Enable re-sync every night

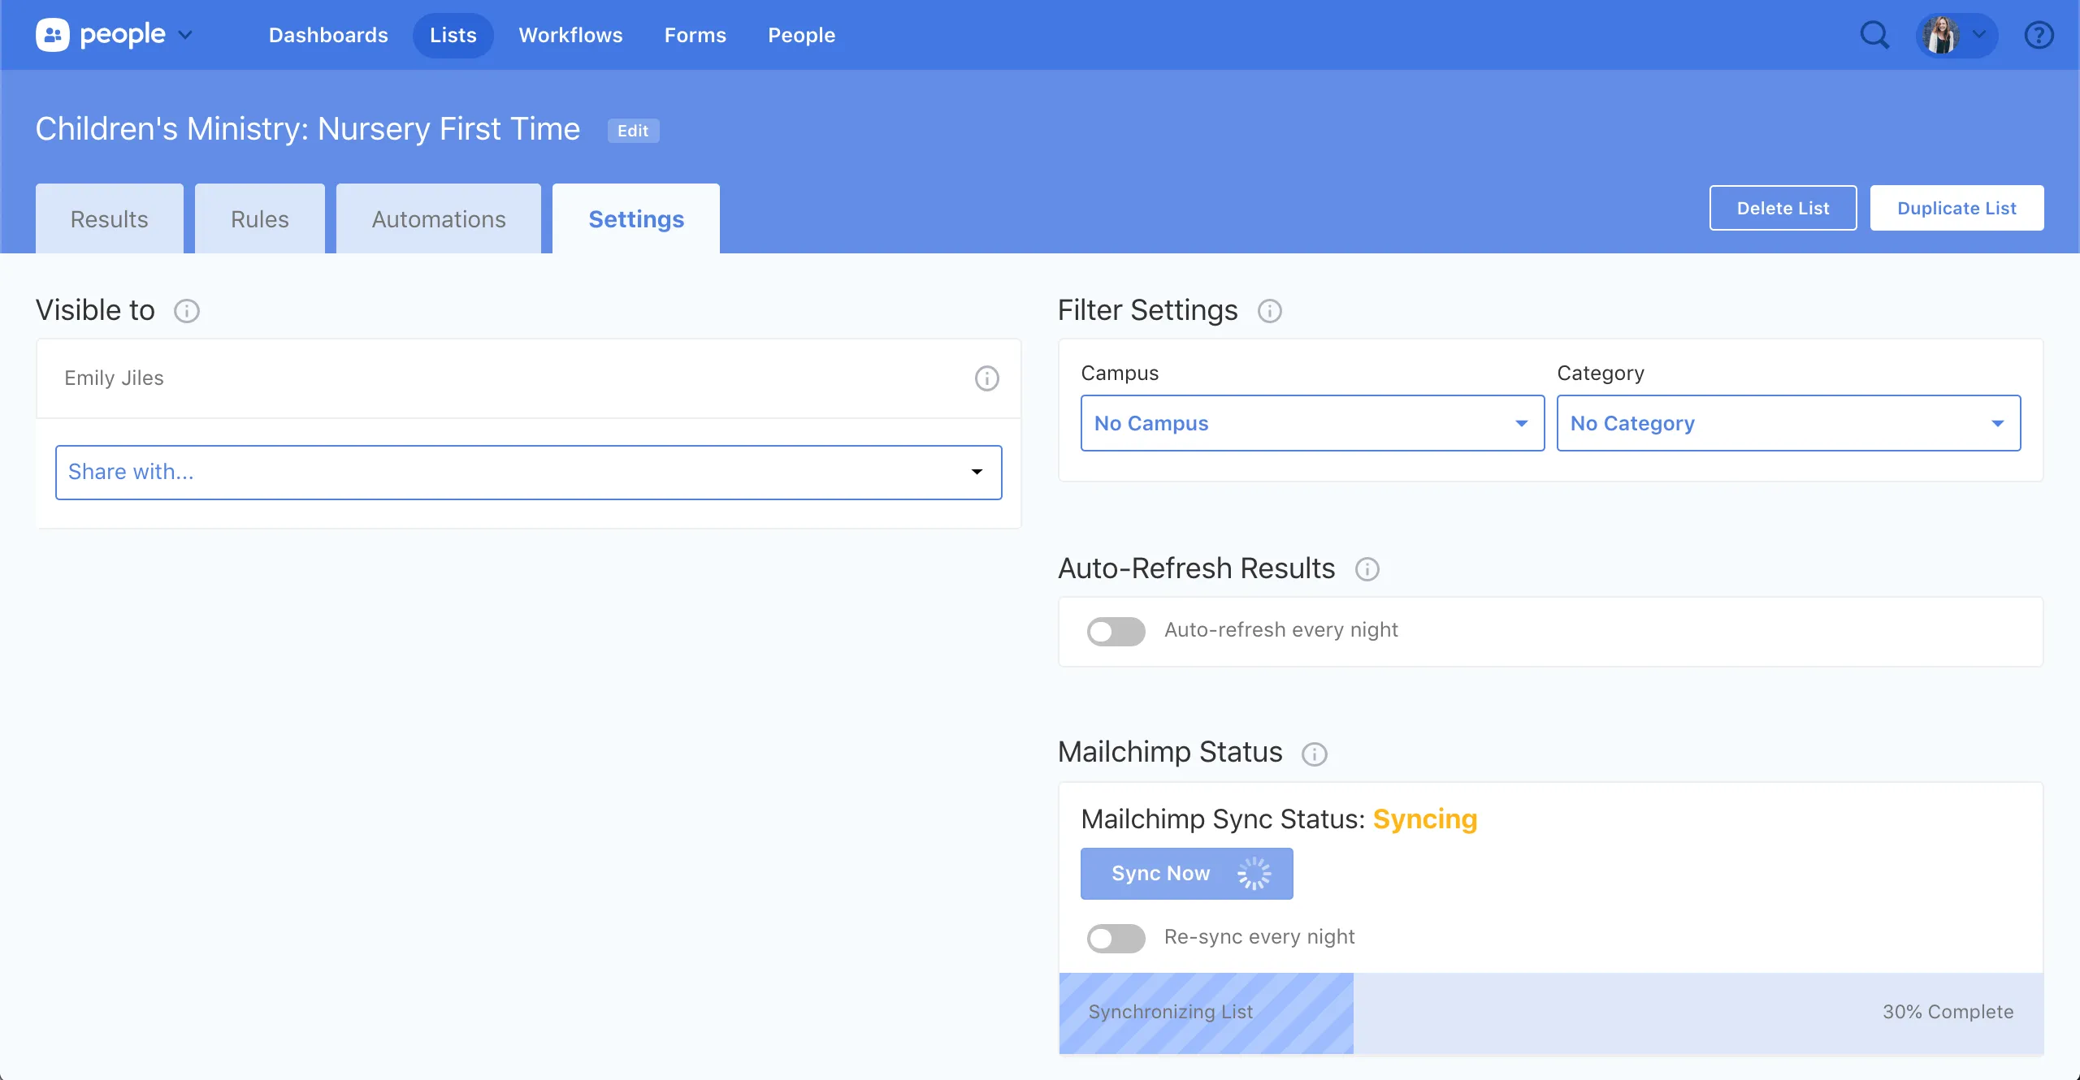1116,939
